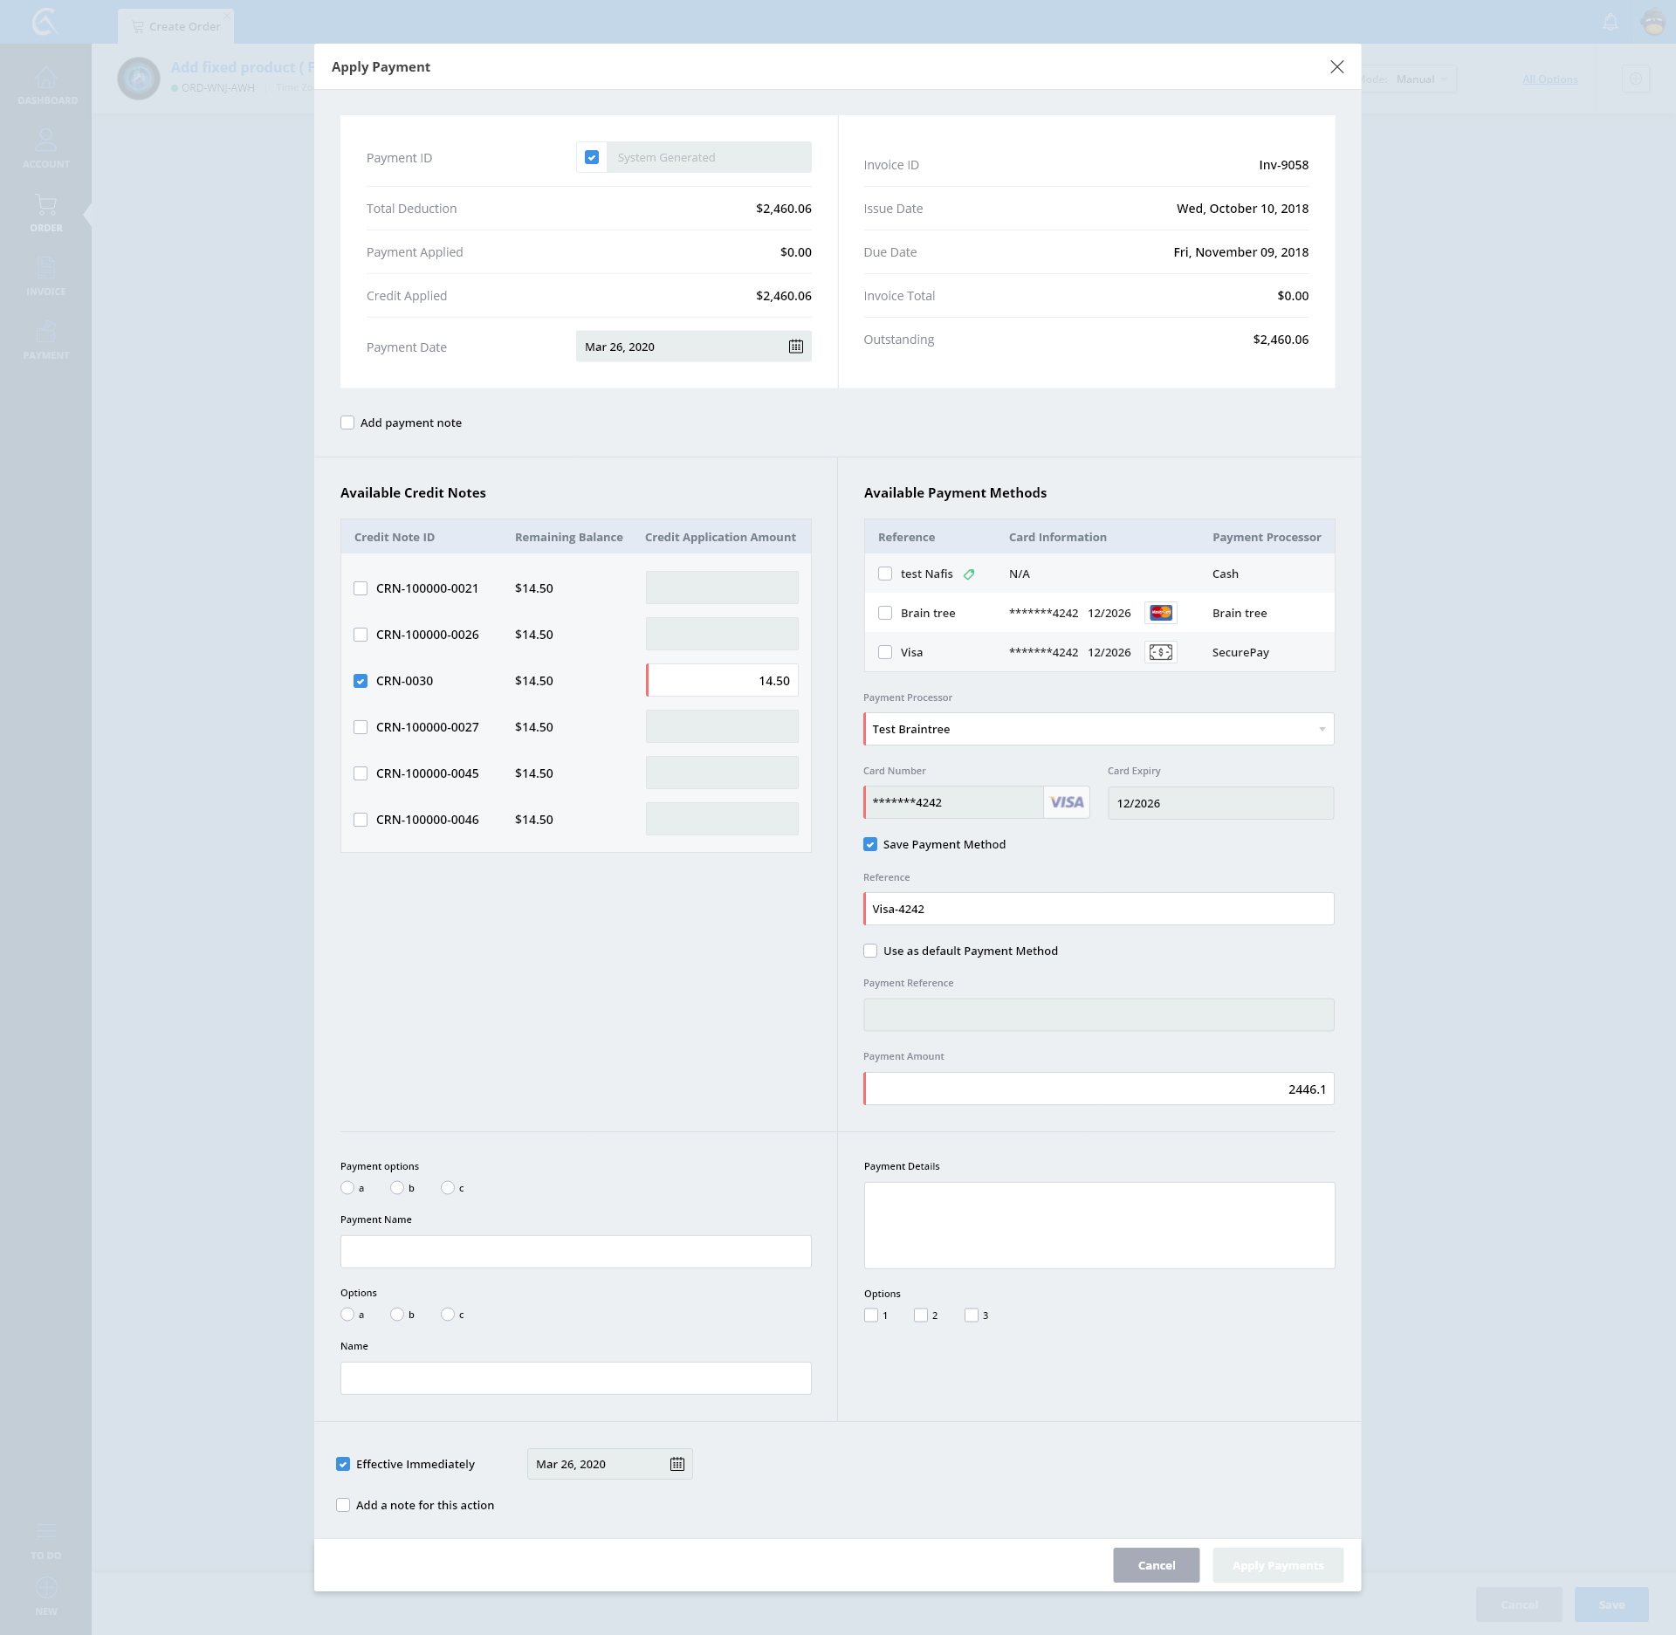The width and height of the screenshot is (1676, 1635).
Task: Click the cash icon in Visa row
Action: click(x=1160, y=652)
